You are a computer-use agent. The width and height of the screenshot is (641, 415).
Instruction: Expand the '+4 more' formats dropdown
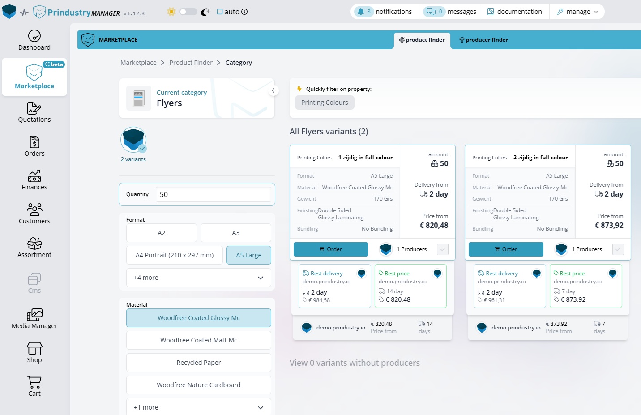[198, 278]
